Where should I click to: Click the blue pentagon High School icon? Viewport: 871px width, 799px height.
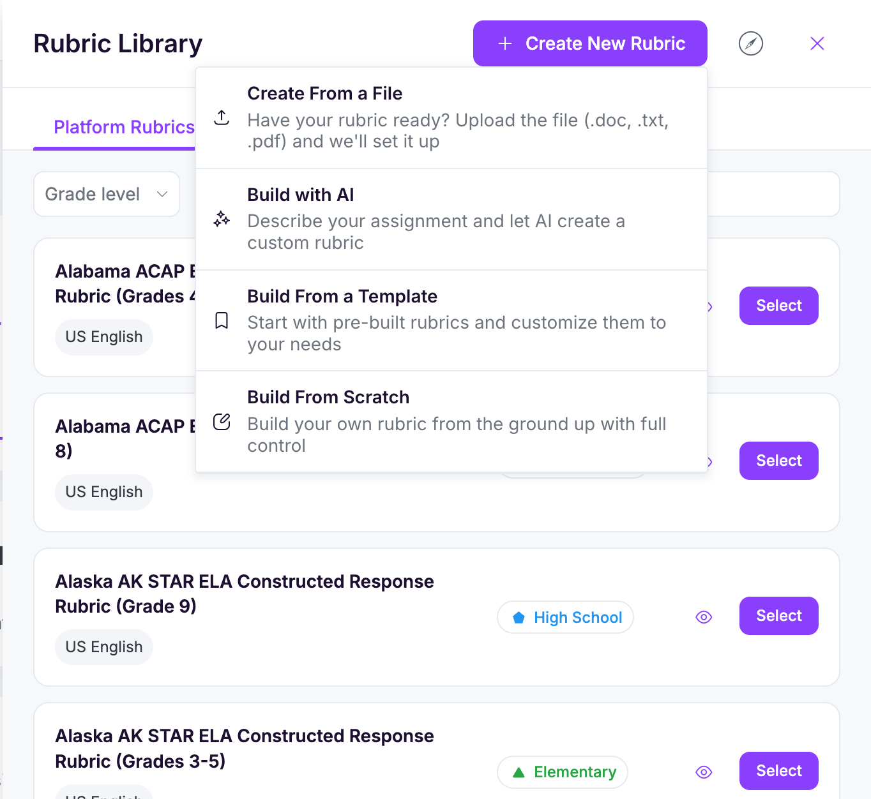519,617
